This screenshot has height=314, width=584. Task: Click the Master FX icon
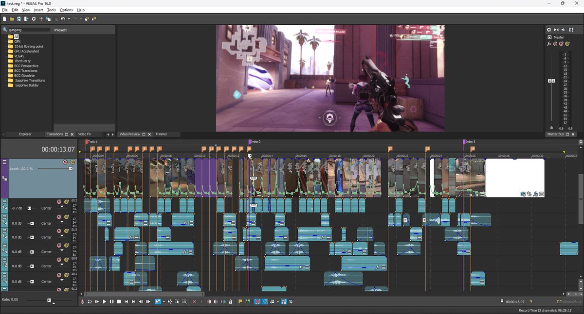click(x=549, y=44)
